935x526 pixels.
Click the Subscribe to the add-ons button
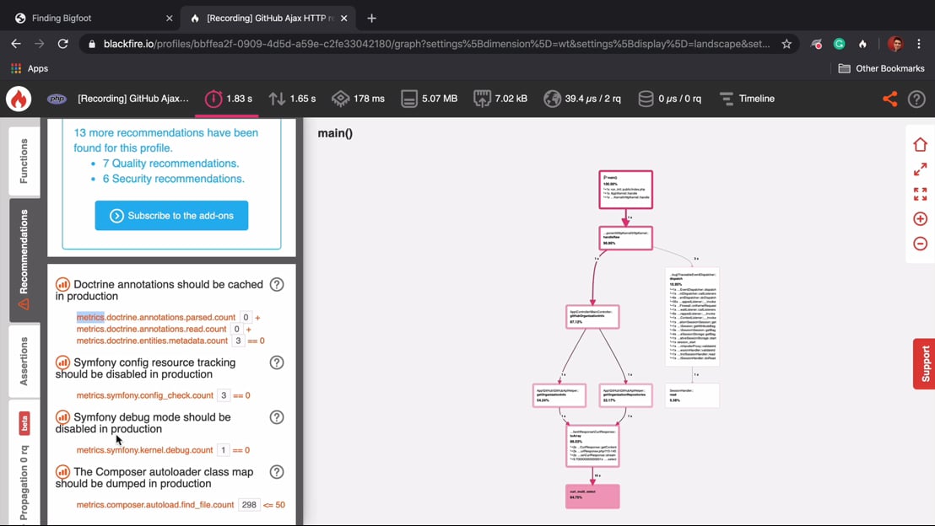pyautogui.click(x=172, y=216)
